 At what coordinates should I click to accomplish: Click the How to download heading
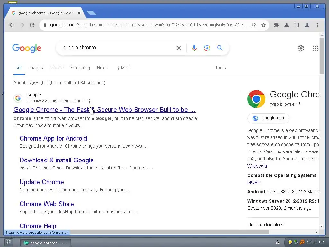tap(266, 224)
